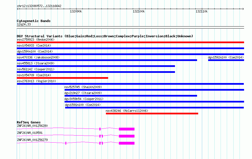Click the short blue bar under dgv1592n100
252x159 pixels.
pos(226,60)
